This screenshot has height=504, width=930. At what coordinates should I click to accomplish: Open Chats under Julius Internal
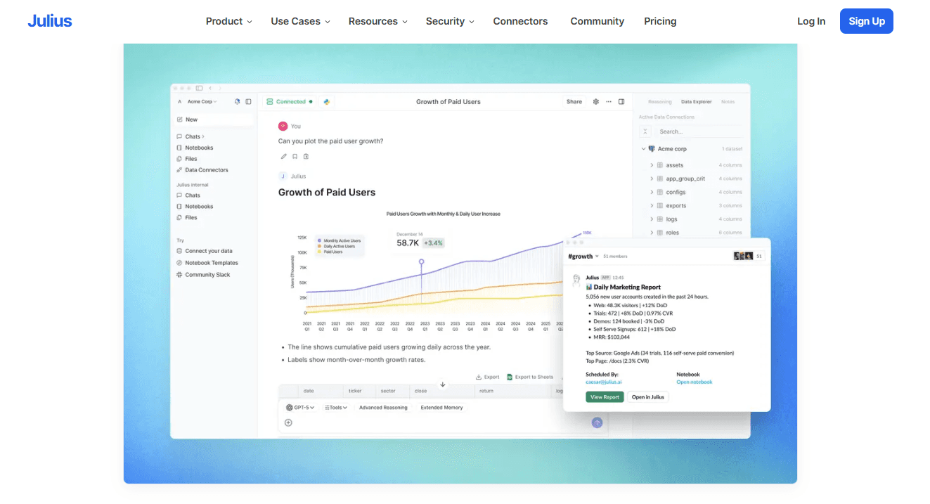188,195
